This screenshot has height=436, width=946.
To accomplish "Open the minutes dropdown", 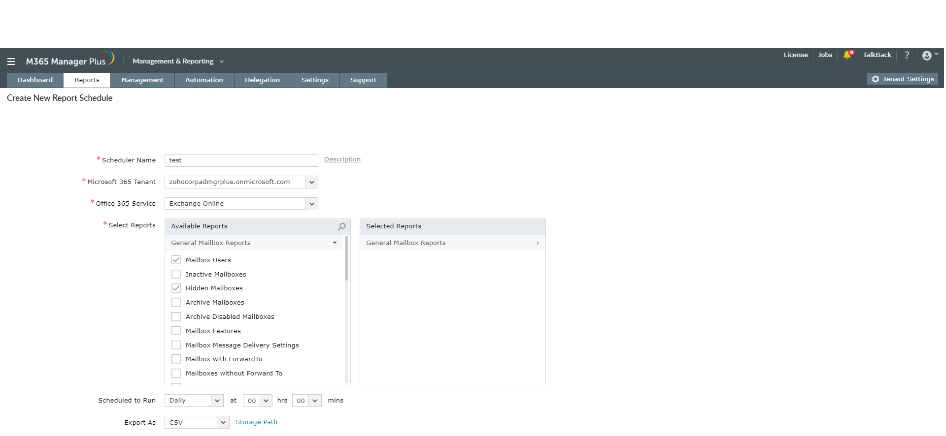I will pyautogui.click(x=307, y=401).
